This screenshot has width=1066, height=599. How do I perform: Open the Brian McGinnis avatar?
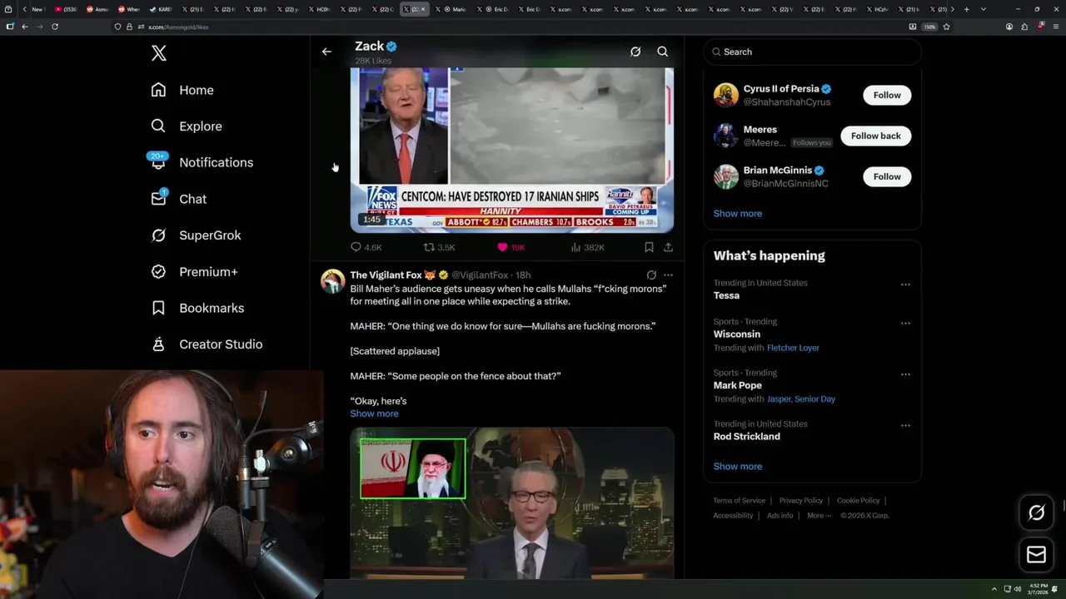726,176
